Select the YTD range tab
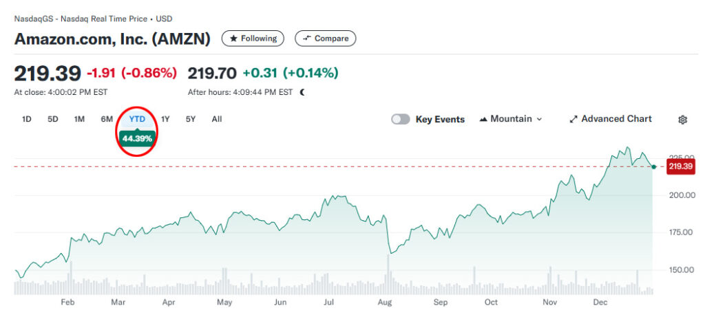 click(x=137, y=119)
